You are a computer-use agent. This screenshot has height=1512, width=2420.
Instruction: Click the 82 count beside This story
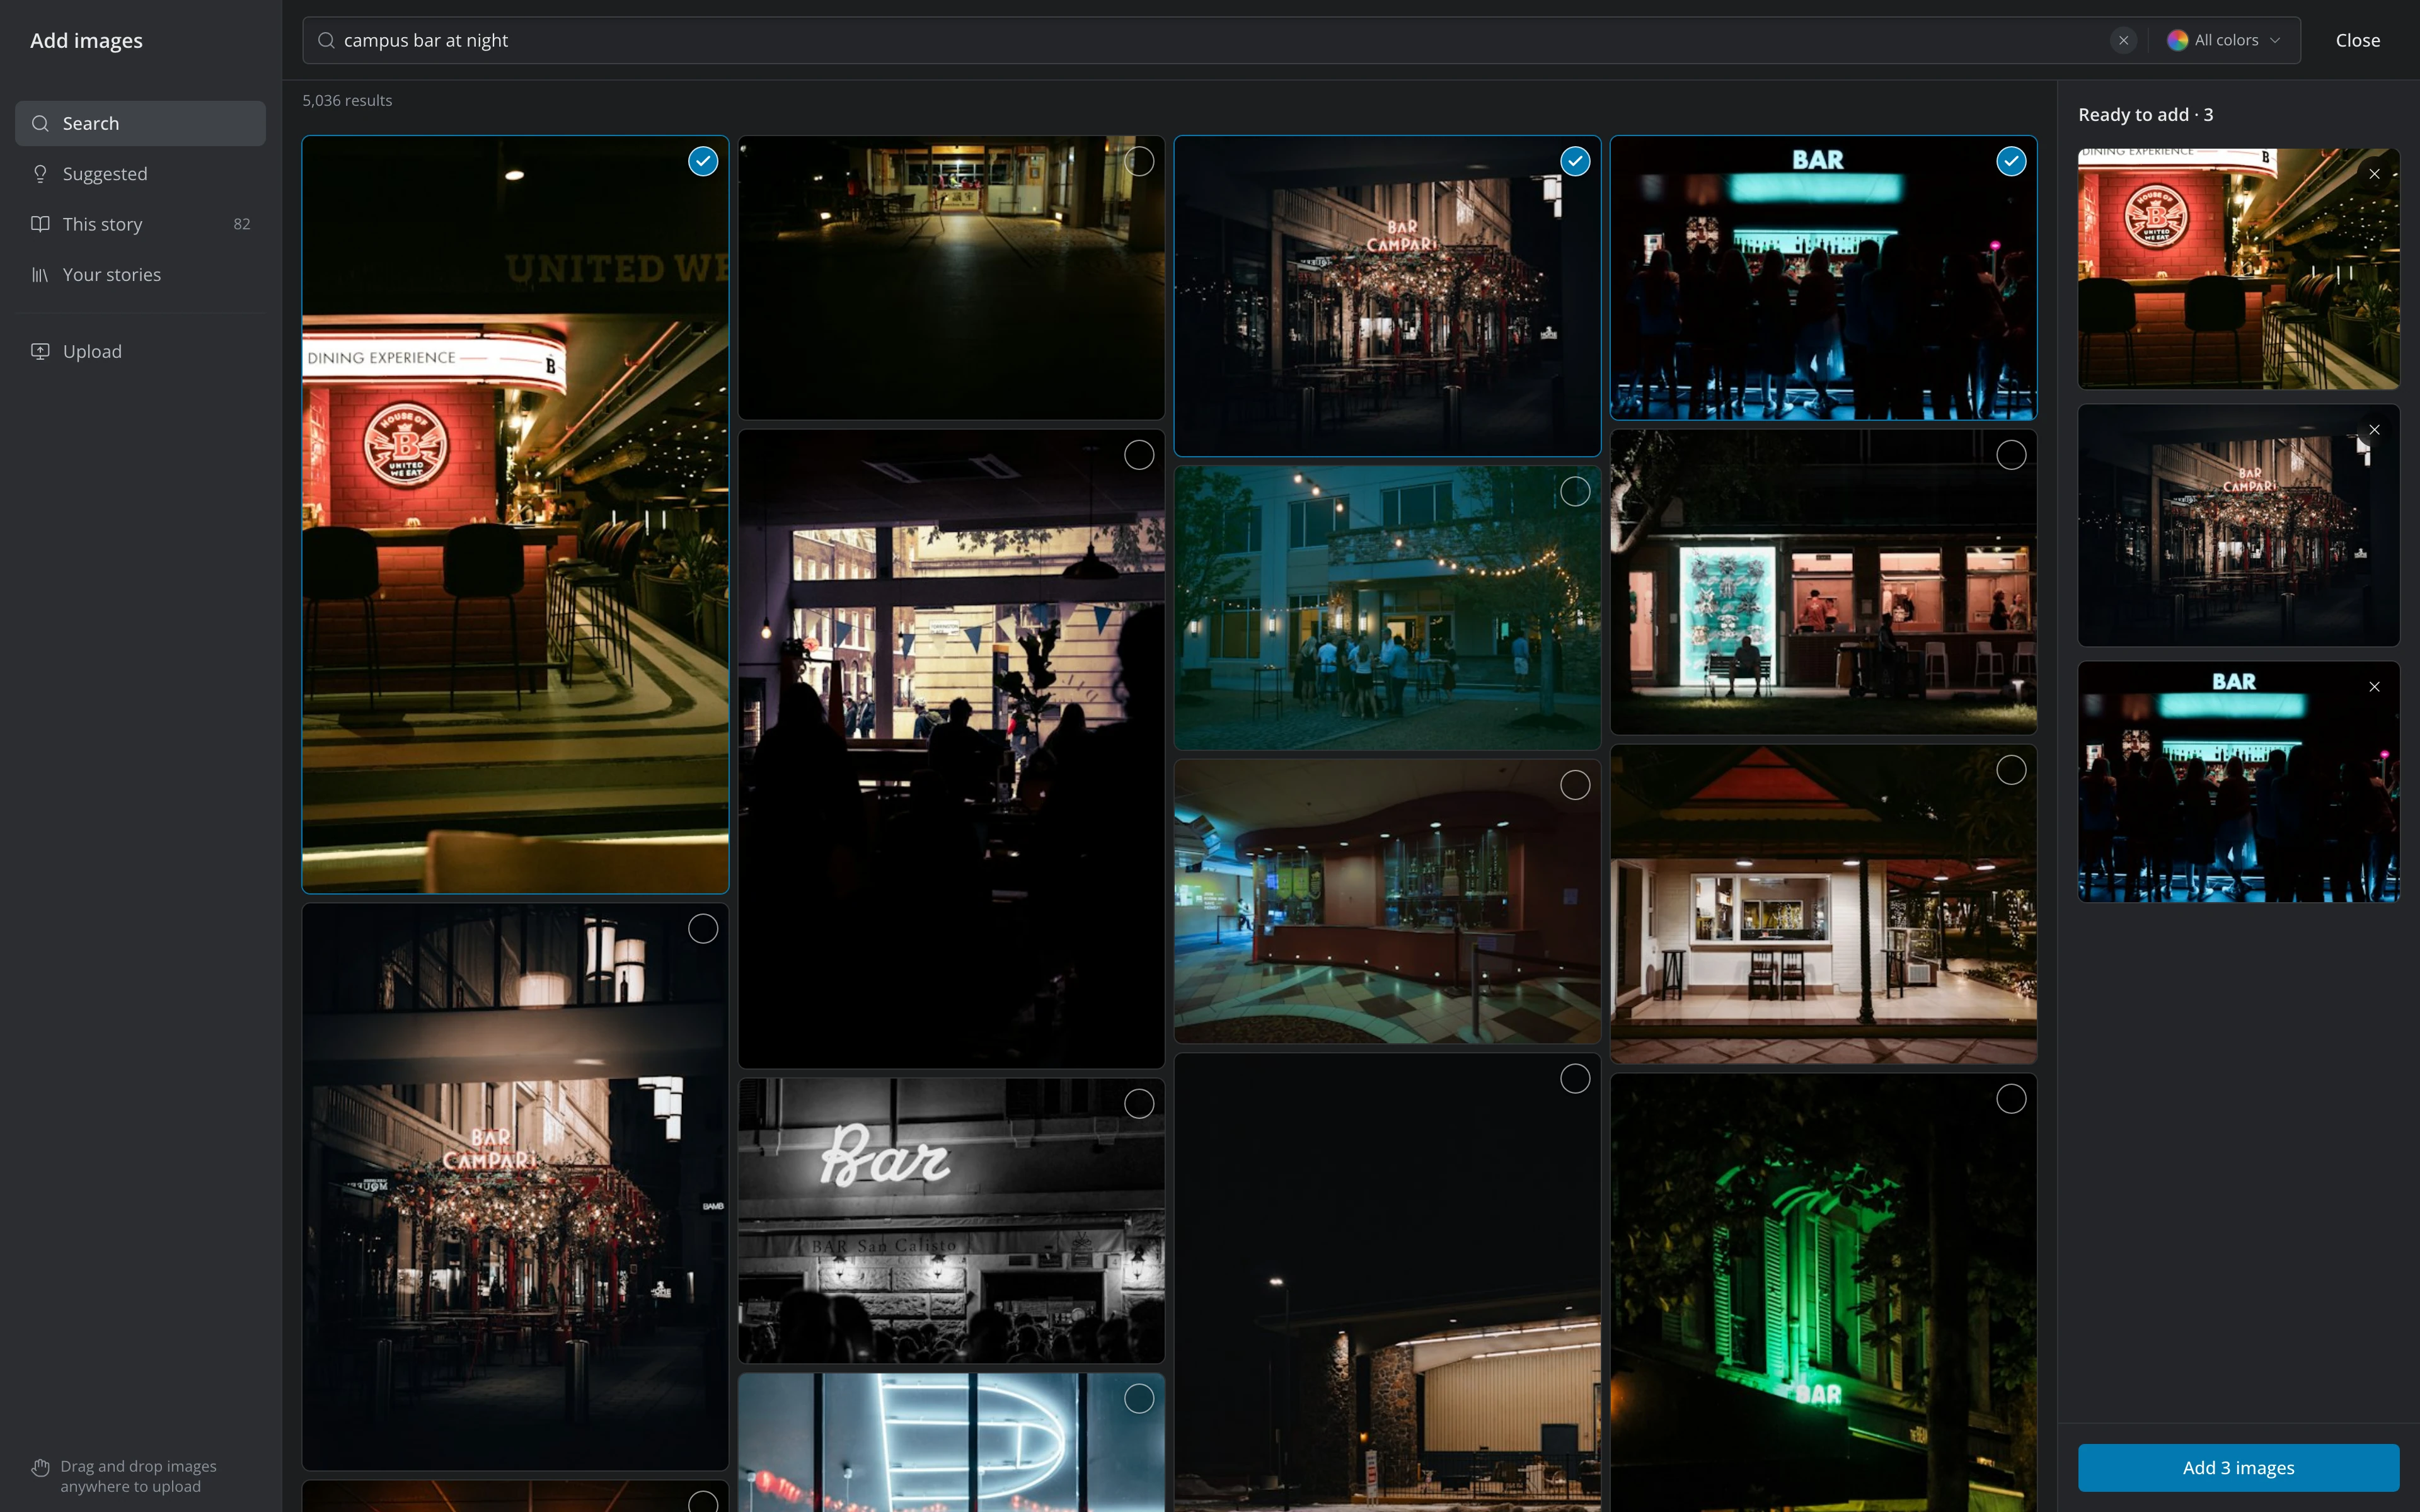(x=242, y=223)
